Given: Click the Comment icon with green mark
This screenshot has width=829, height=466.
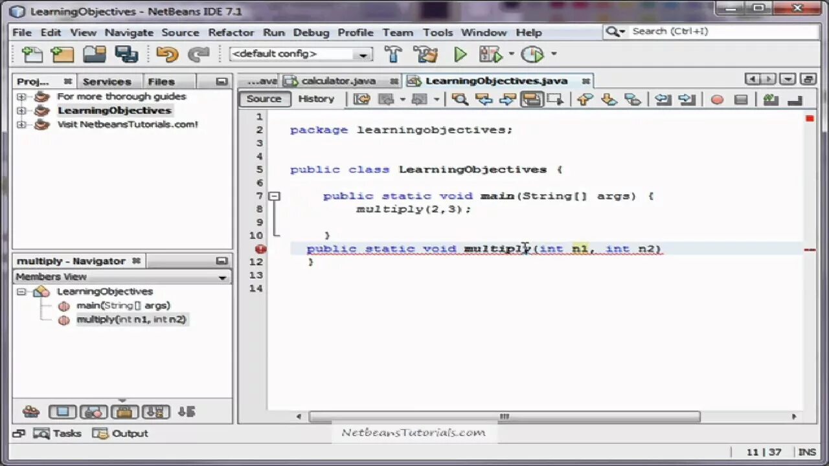Looking at the screenshot, I should tap(770, 99).
